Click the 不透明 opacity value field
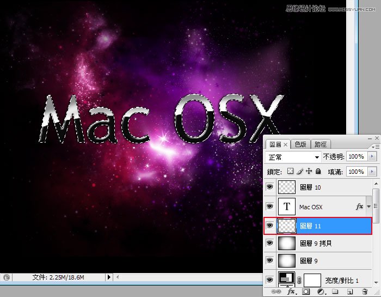381x297 pixels. click(357, 156)
